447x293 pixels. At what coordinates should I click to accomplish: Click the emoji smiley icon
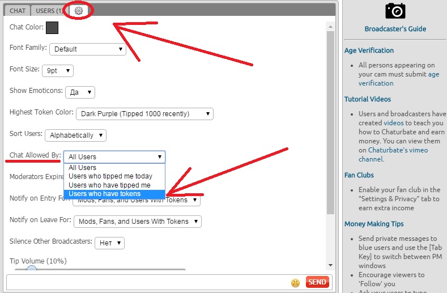pos(295,282)
